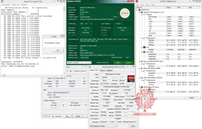Image resolution: width=202 pixels, height=129 pixels.
Task: Click Save button in AIDA64 CPUID
Action: click(118, 63)
